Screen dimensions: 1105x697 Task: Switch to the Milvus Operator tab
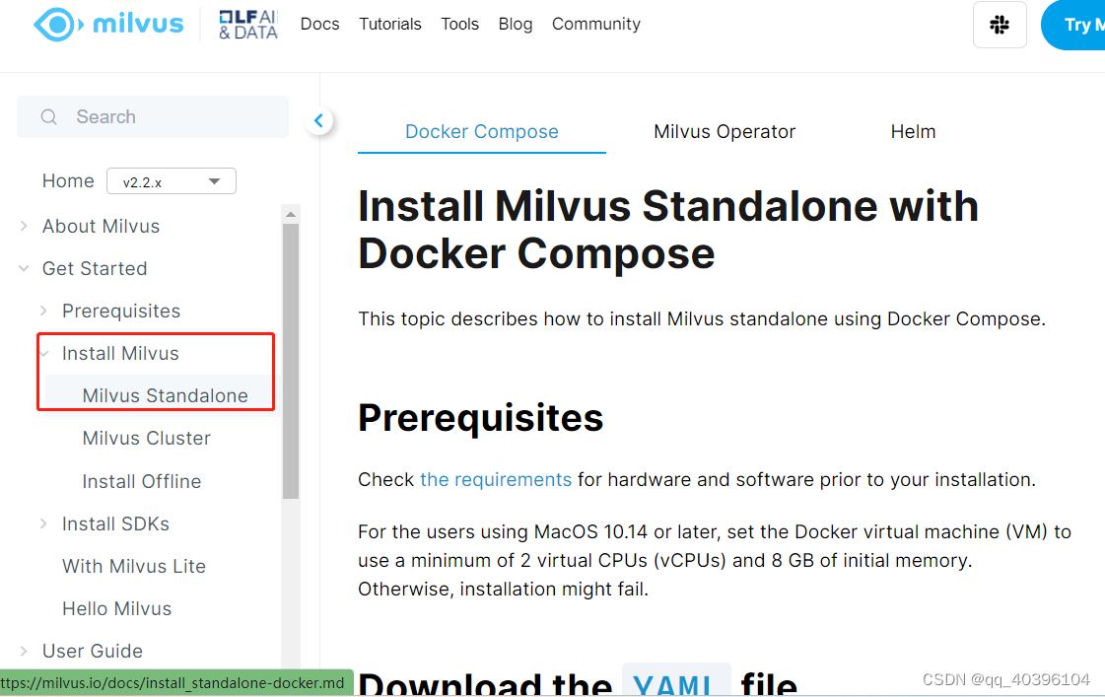click(x=724, y=131)
